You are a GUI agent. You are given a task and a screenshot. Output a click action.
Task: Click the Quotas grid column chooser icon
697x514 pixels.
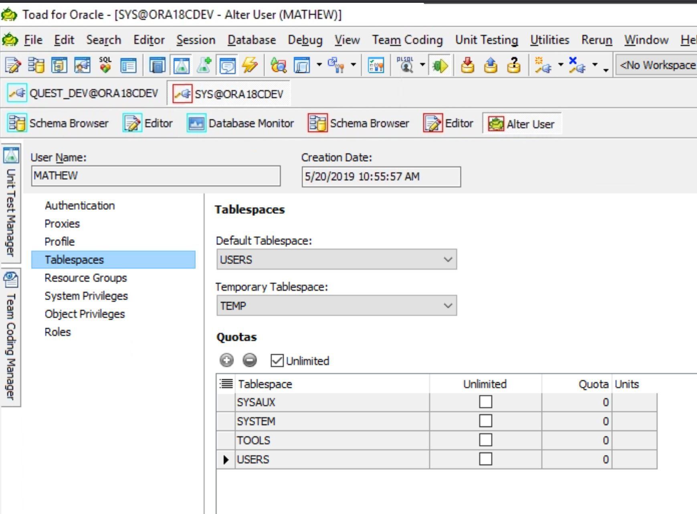(226, 384)
